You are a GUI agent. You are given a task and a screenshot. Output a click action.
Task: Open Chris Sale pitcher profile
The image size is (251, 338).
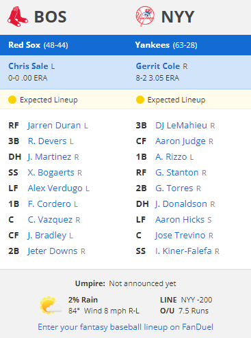pyautogui.click(x=28, y=66)
